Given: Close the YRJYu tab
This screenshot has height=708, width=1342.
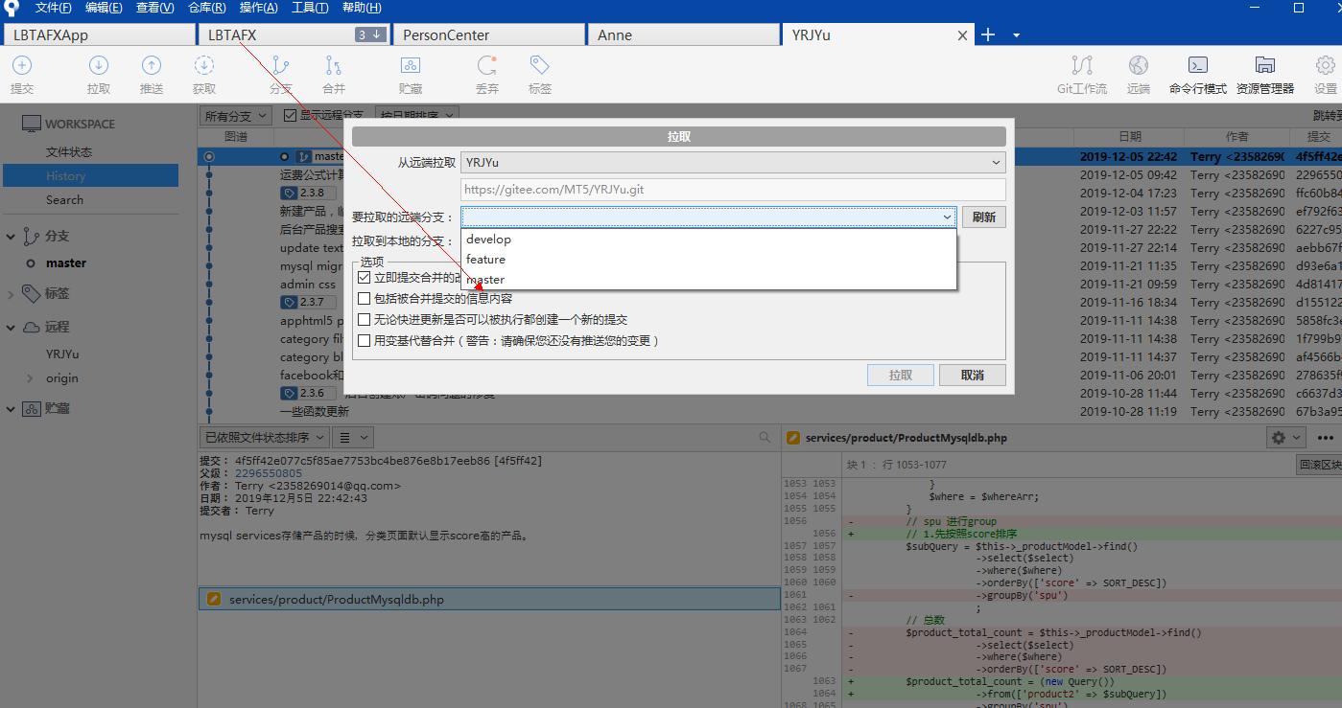Looking at the screenshot, I should pos(963,35).
